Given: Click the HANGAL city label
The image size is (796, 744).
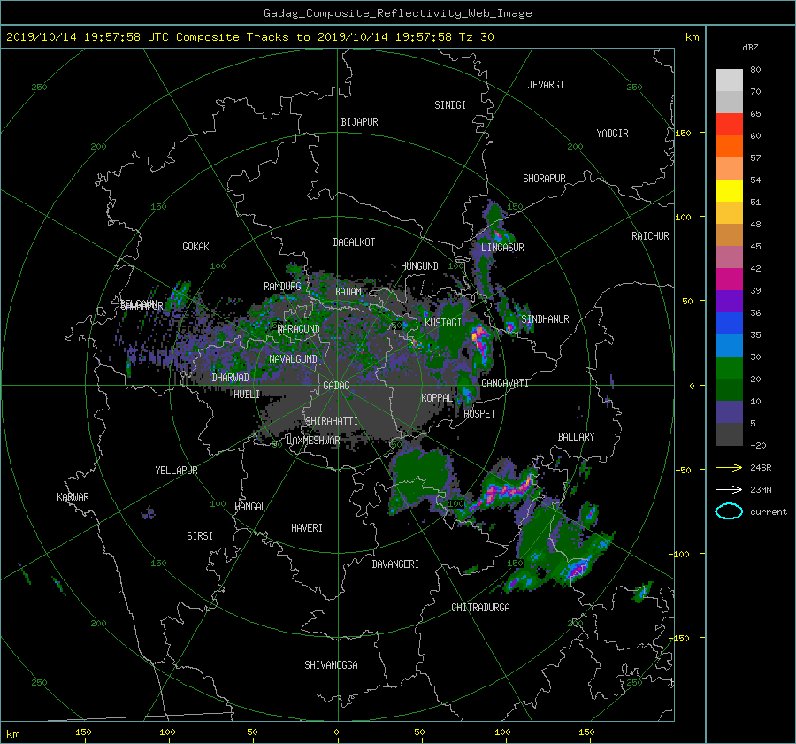Looking at the screenshot, I should [249, 507].
